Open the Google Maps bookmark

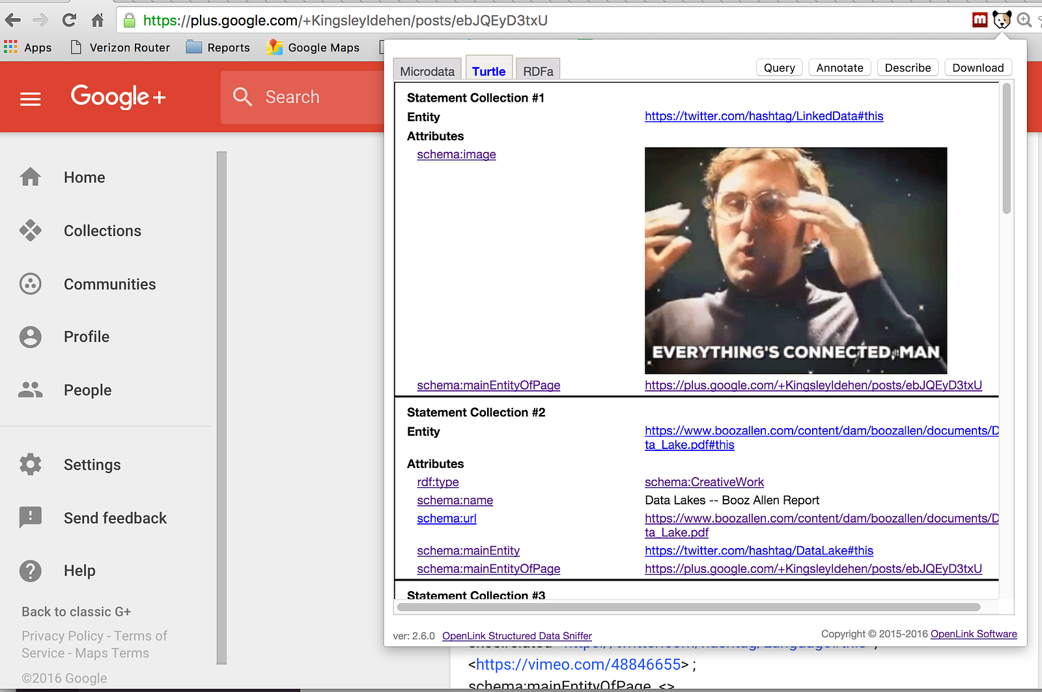pyautogui.click(x=313, y=48)
